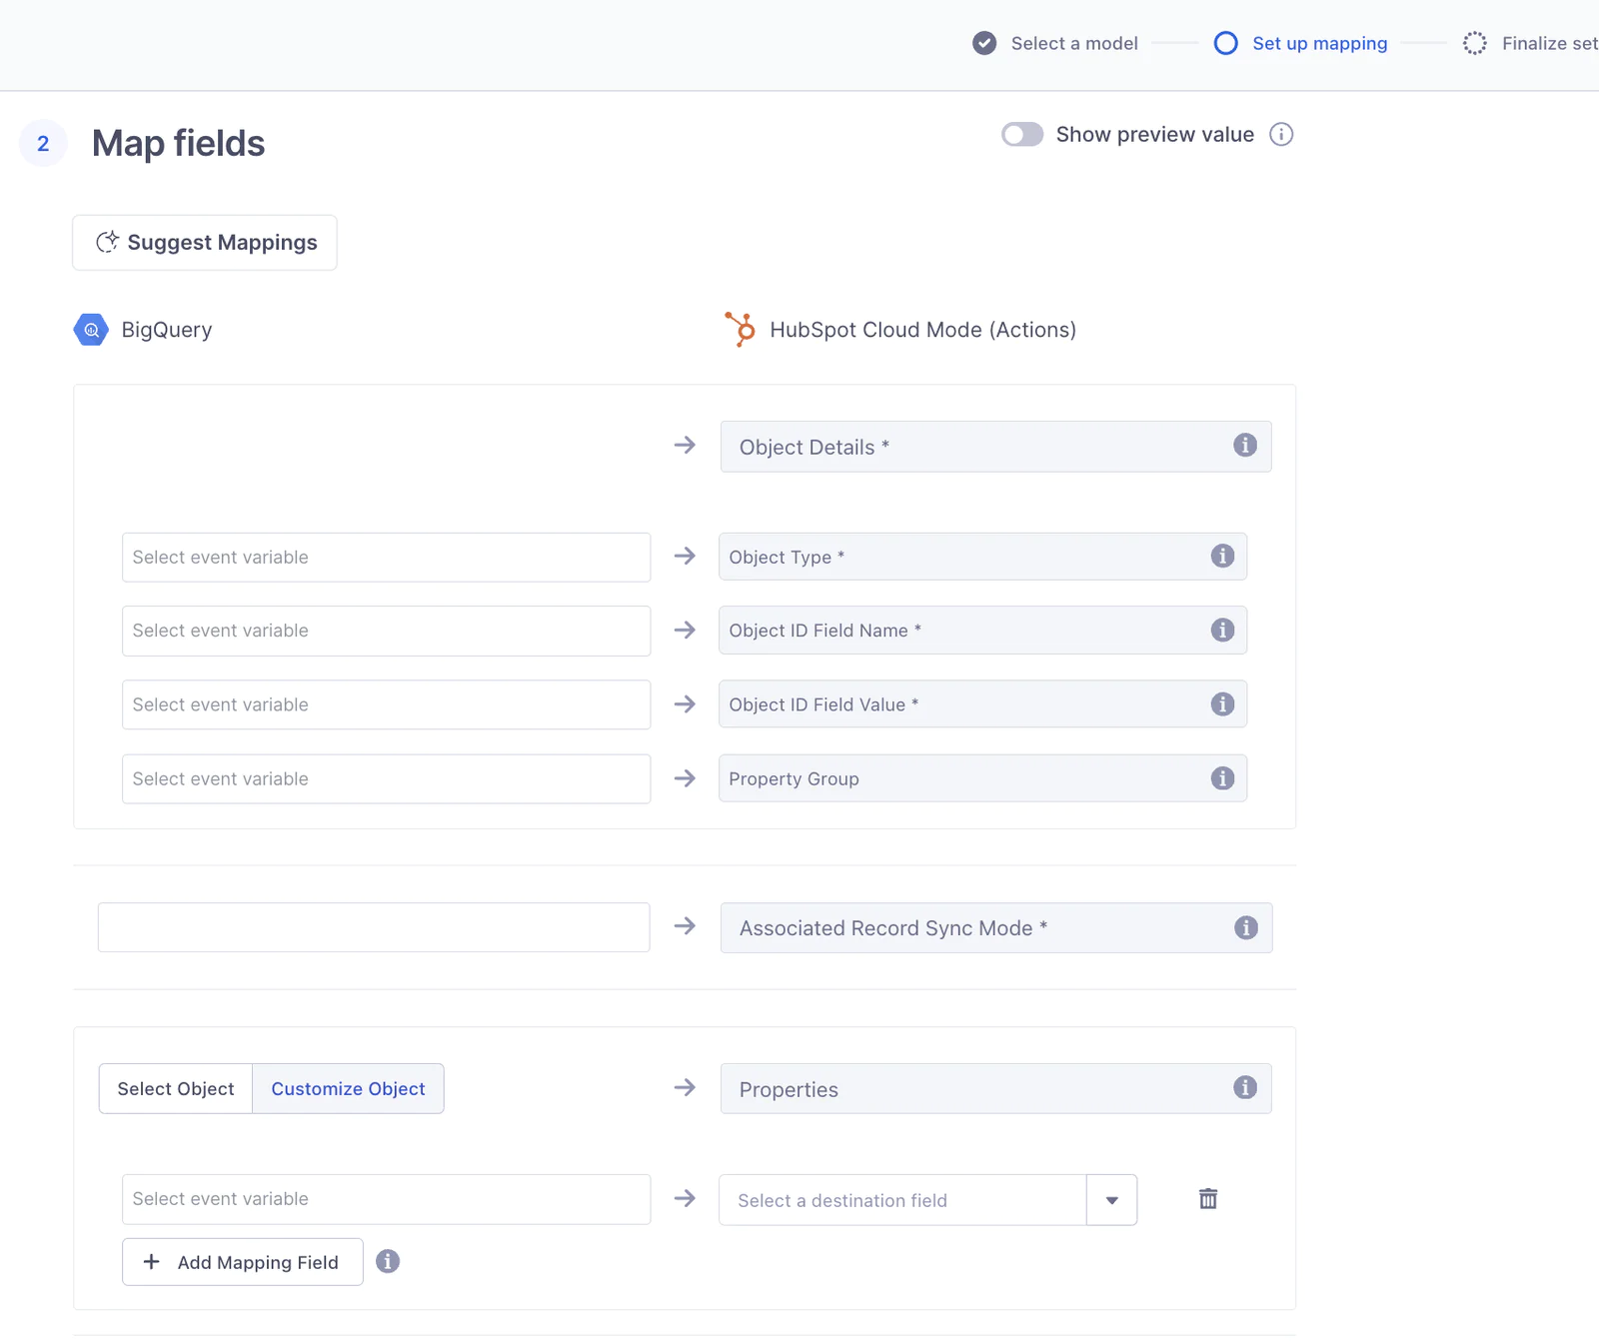This screenshot has width=1599, height=1341.
Task: Click the BigQuery label text
Action: [167, 330]
